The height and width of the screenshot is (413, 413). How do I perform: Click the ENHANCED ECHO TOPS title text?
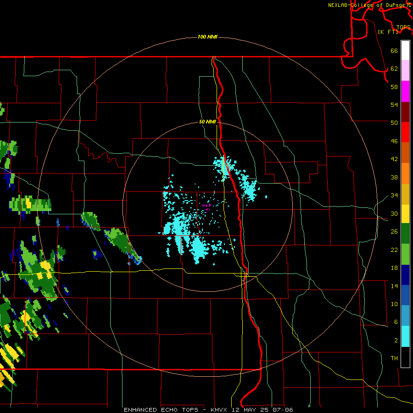pyautogui.click(x=161, y=410)
